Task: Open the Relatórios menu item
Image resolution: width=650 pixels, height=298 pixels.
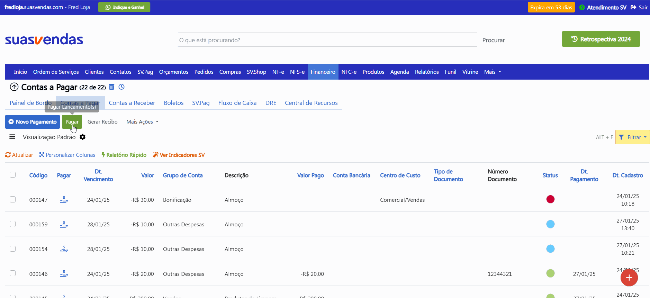Action: pyautogui.click(x=427, y=72)
